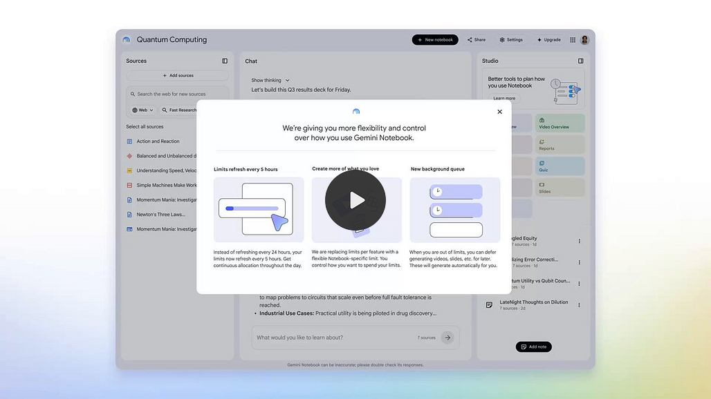The image size is (711, 399).
Task: Collapse the Sources panel icon
Action: [225, 61]
